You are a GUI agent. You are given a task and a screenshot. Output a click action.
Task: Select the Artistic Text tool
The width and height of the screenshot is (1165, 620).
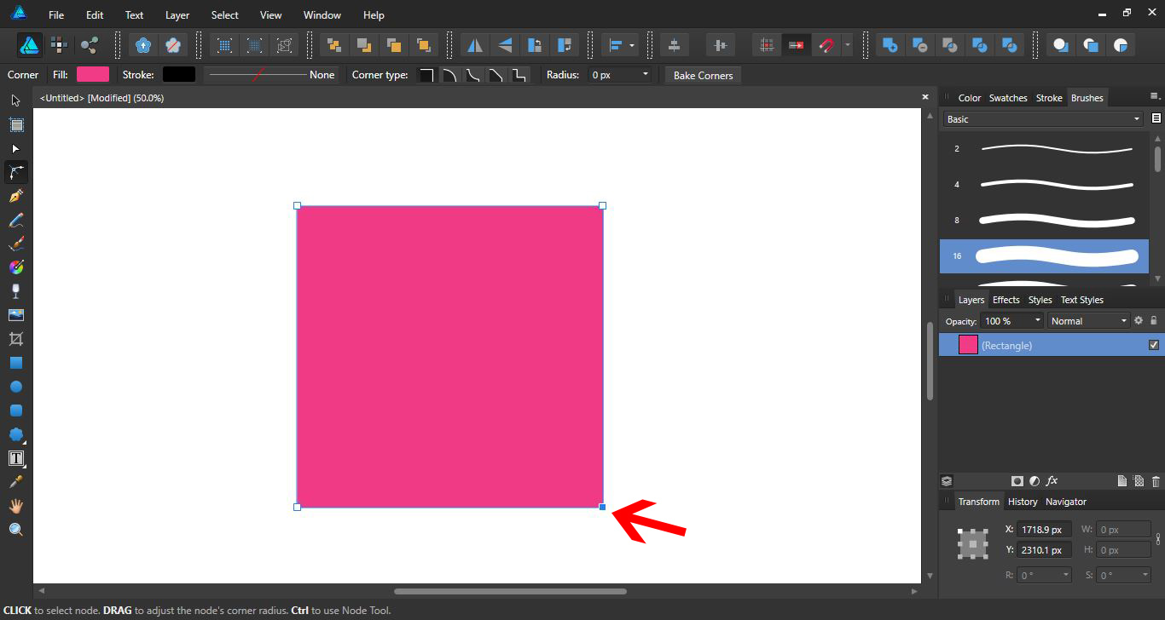[15, 458]
